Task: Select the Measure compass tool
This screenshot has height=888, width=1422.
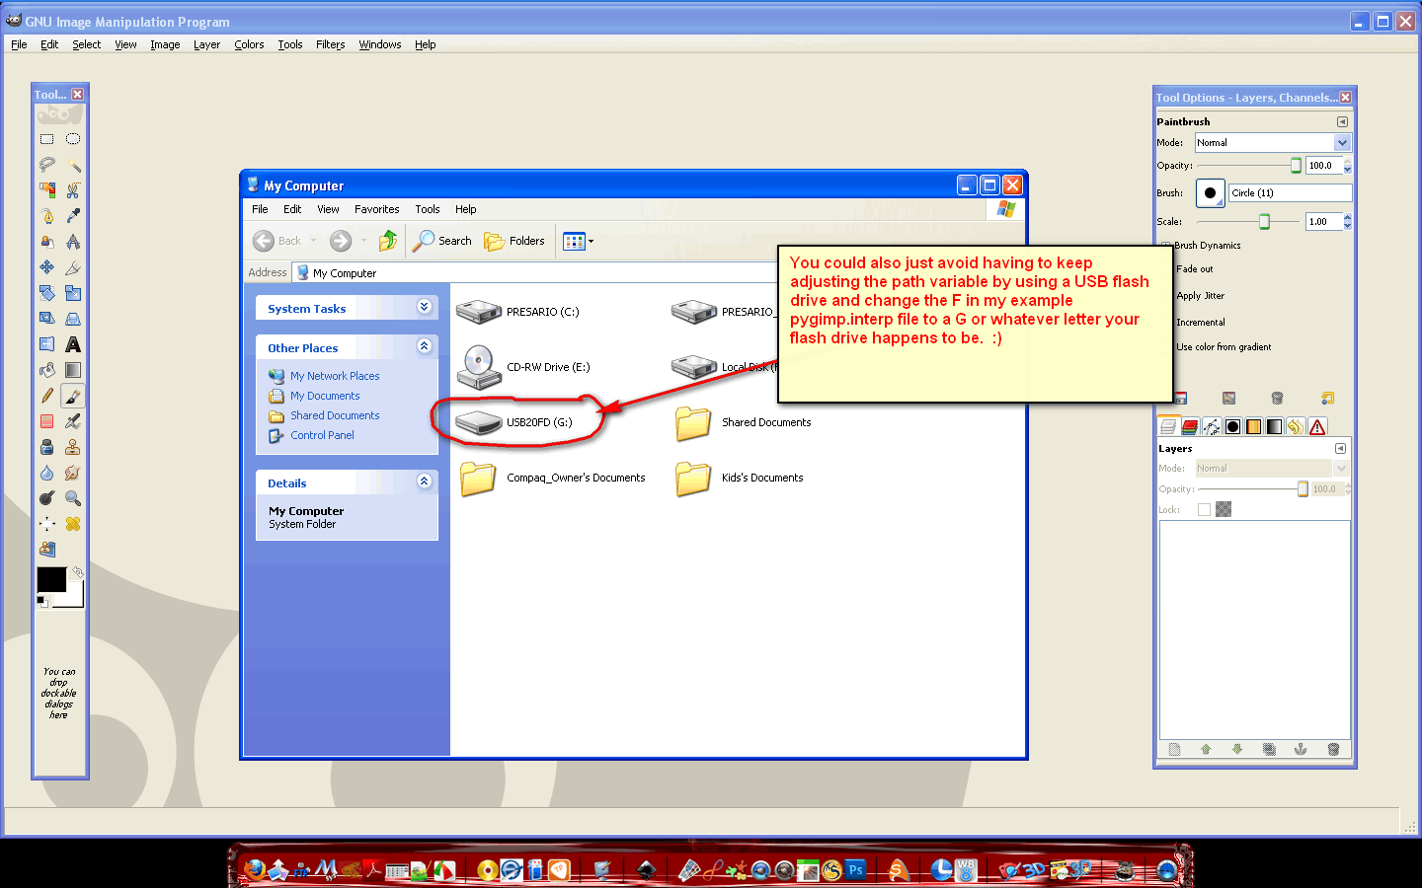Action: (73, 242)
